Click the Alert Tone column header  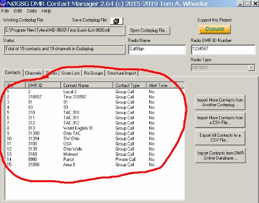pos(161,85)
